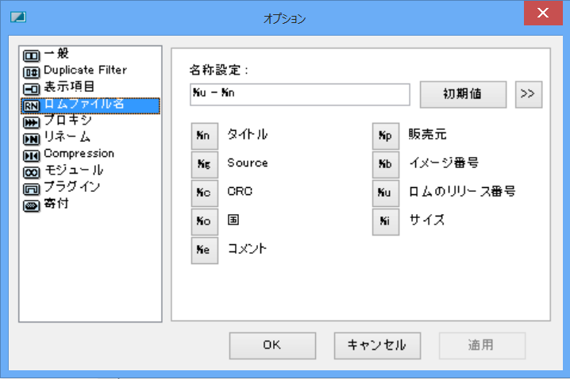
Task: Click the モジュール module icon
Action: tap(31, 172)
